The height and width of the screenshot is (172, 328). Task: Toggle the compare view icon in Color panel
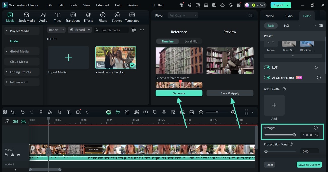321,26
